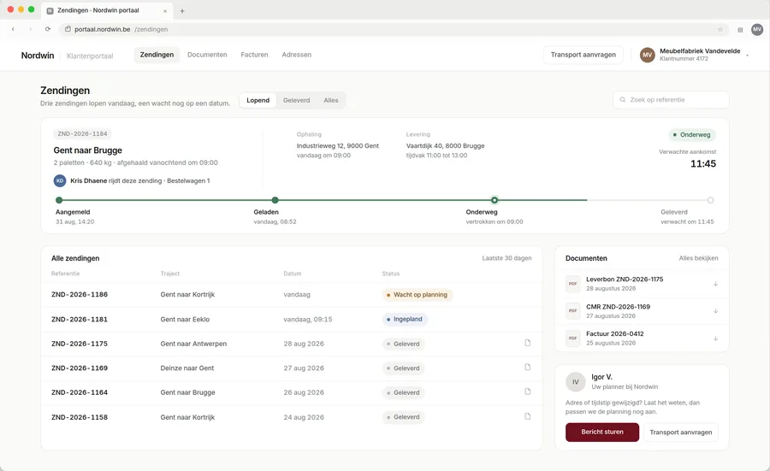Follow the Alles bekijken link
The image size is (770, 471).
coord(698,258)
